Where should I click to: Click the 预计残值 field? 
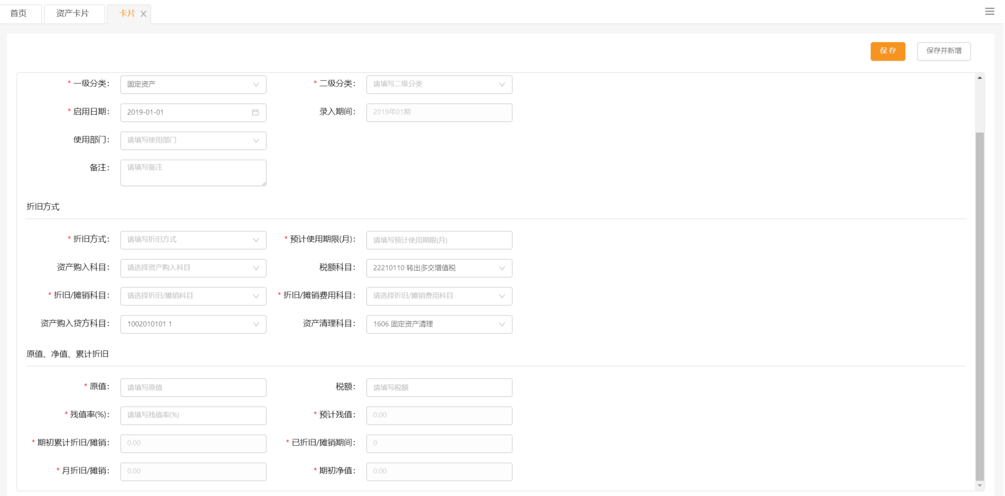click(x=439, y=415)
